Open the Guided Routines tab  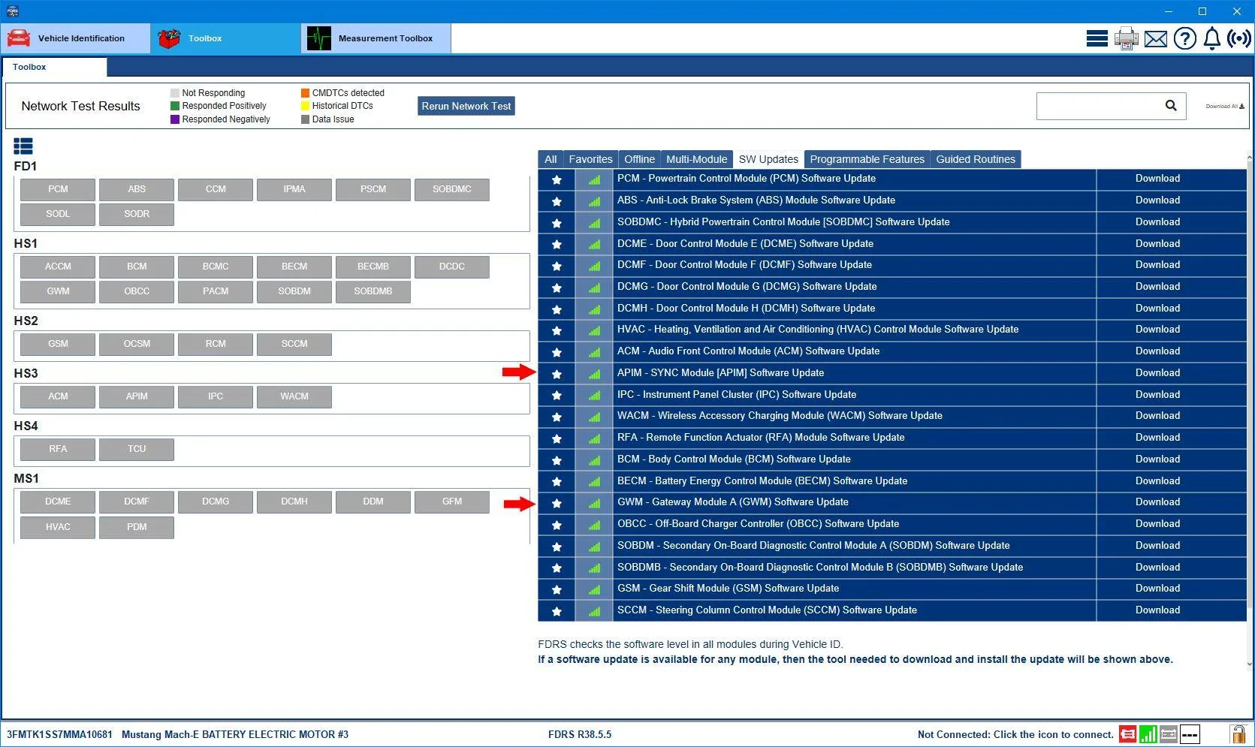(x=975, y=159)
